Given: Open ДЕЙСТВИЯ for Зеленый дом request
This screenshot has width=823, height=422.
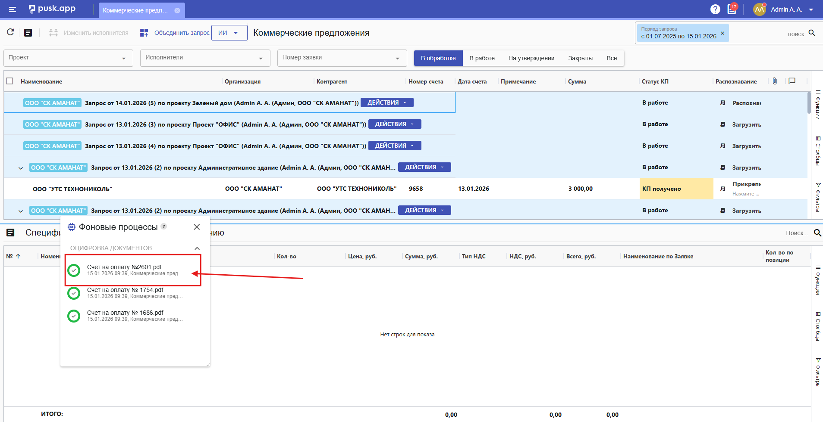Looking at the screenshot, I should point(386,102).
